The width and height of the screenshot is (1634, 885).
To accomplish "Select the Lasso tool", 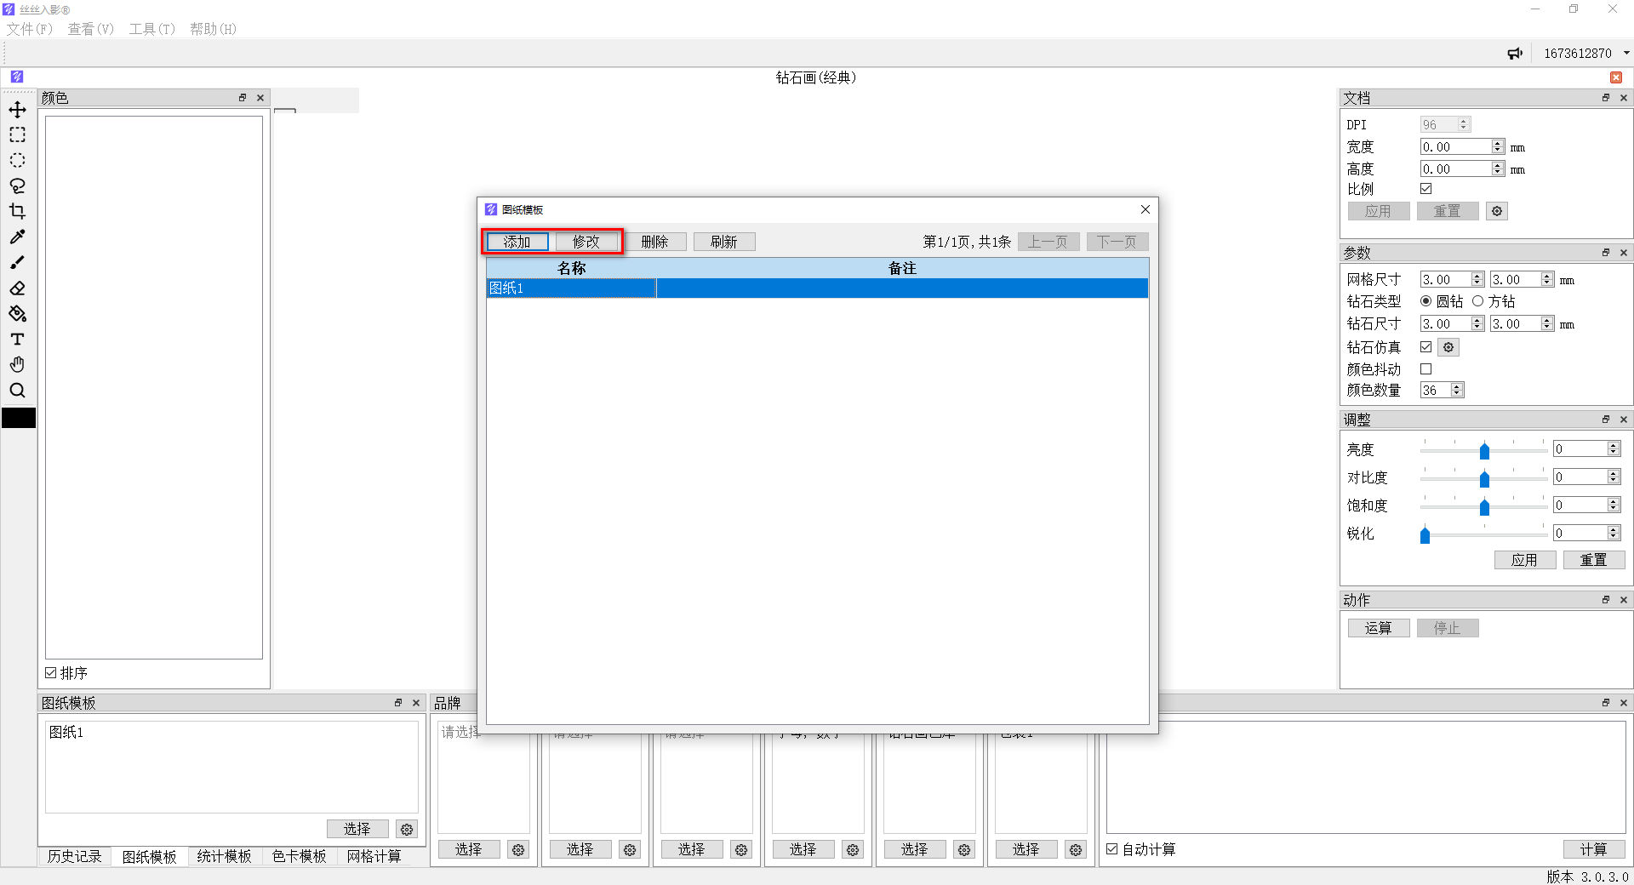I will click(x=17, y=186).
